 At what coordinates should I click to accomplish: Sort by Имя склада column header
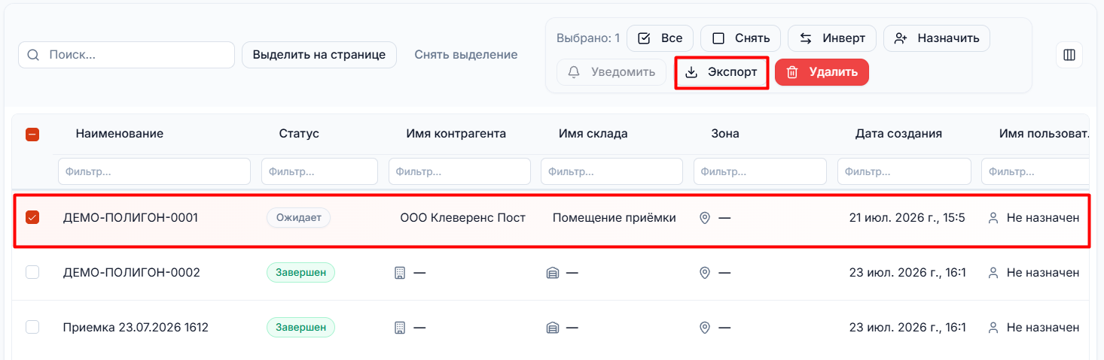click(x=593, y=134)
